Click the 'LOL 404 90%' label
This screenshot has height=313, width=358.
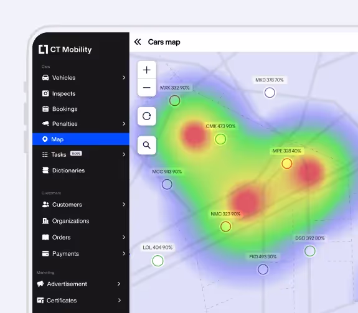pos(158,247)
